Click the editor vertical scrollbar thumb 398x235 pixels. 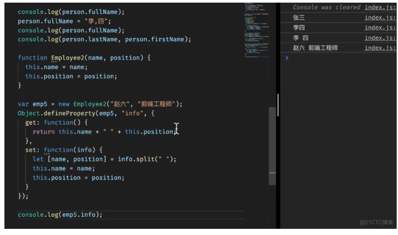pos(273,146)
